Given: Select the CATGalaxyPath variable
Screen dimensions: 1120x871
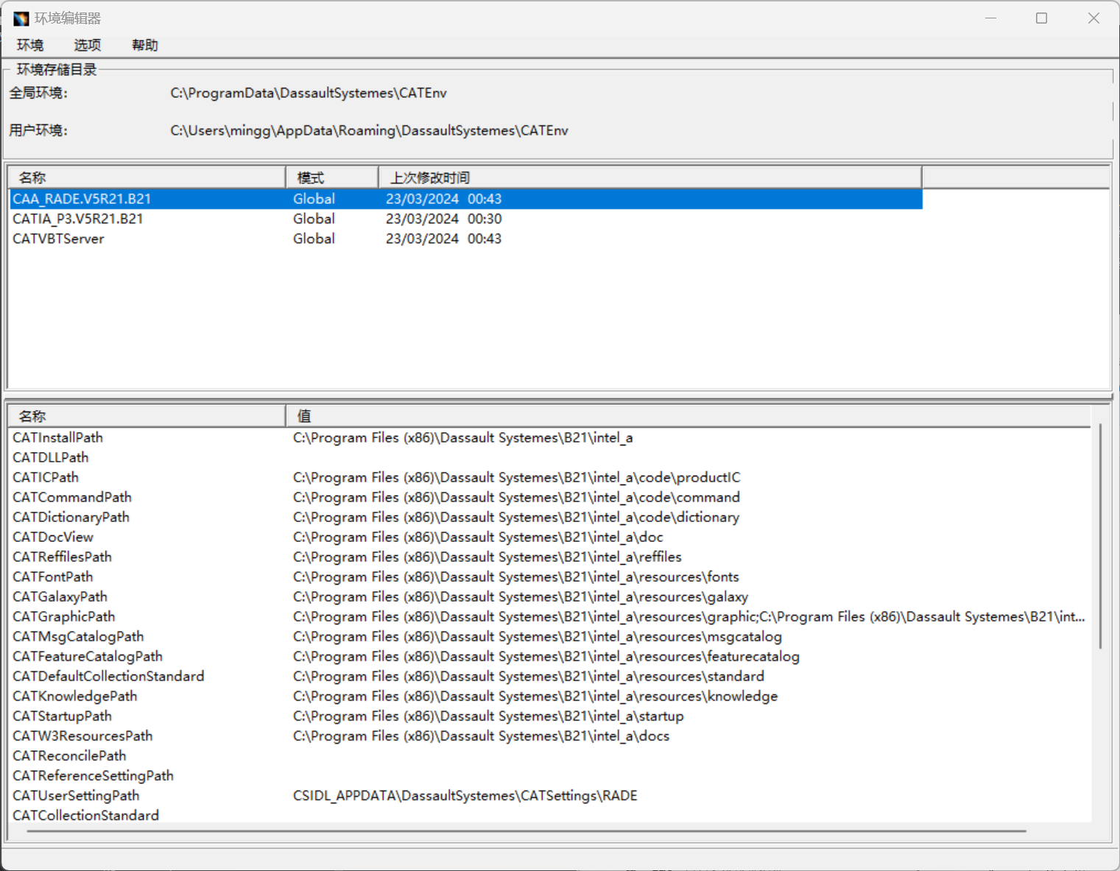Looking at the screenshot, I should 60,596.
